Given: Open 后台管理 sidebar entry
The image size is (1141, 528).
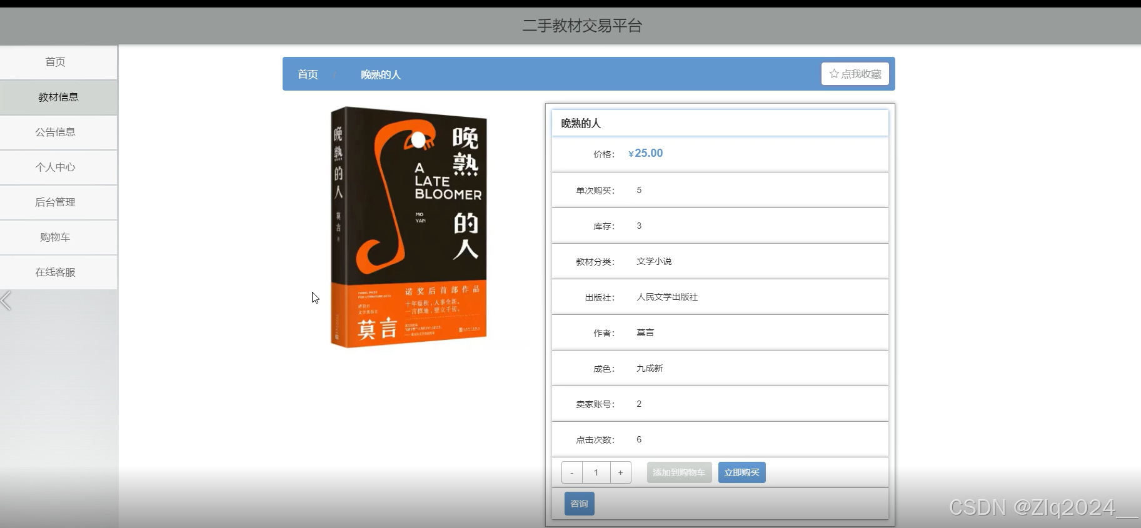Looking at the screenshot, I should pyautogui.click(x=58, y=202).
